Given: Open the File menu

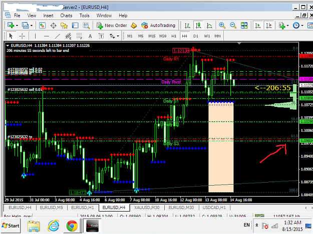Looking at the screenshot, I should 17,15.
